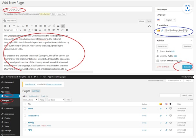Click the blue Publish button
Image resolution: width=196 pixels, height=138 pixels.
187,67
